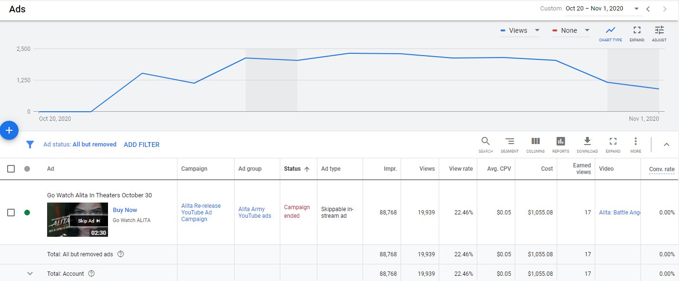Open the Segment tool
Screen dimensions: 679x281
tap(509, 141)
